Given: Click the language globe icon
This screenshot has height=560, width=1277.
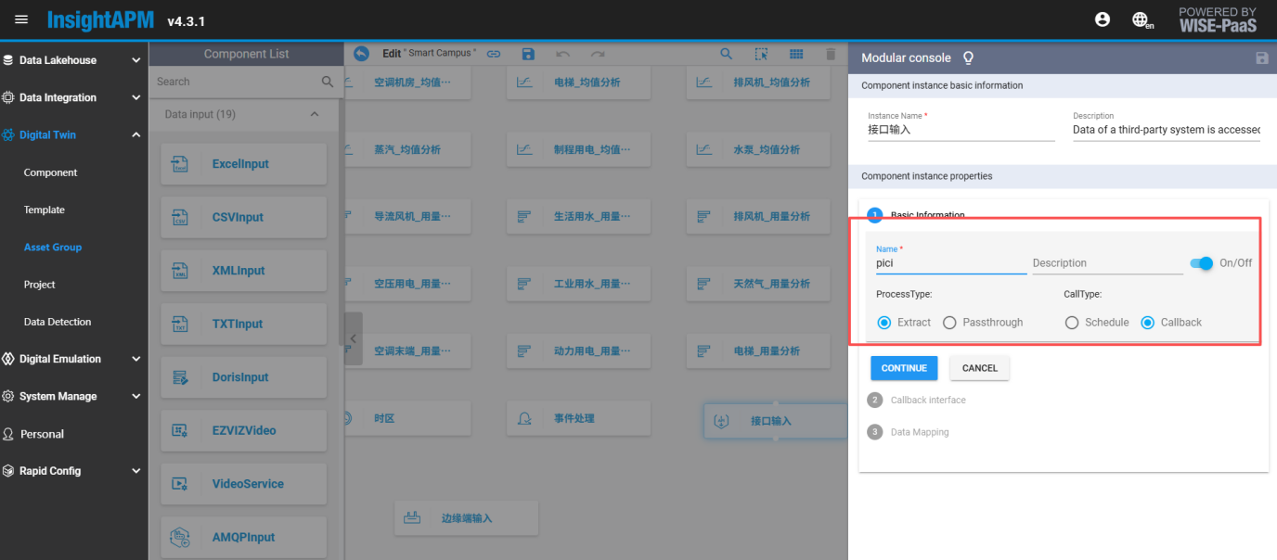Looking at the screenshot, I should tap(1142, 19).
